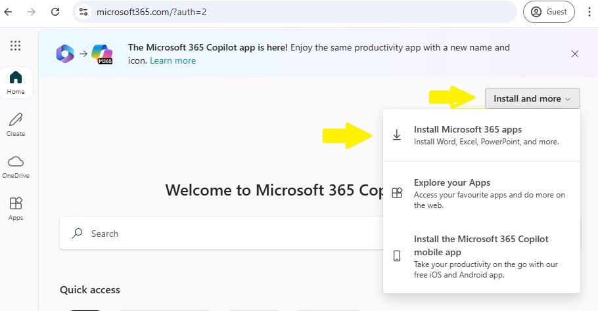Click the download icon beside Install Microsoft 365 apps
598x311 pixels.
tap(397, 135)
